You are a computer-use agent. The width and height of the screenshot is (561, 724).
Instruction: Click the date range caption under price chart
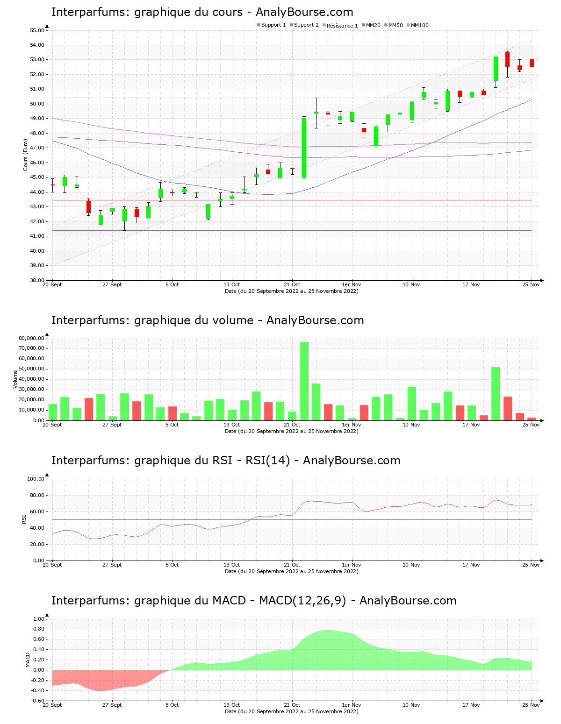click(292, 291)
